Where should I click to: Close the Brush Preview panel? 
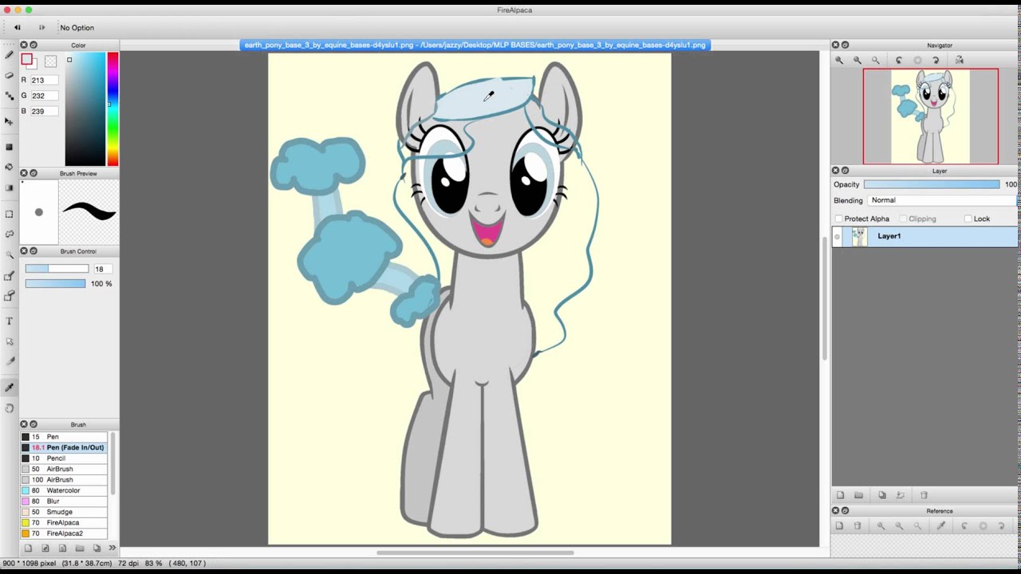click(x=23, y=173)
